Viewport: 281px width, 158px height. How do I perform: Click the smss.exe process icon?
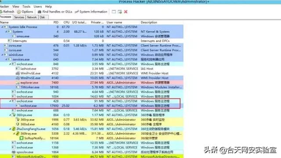coord(14,36)
